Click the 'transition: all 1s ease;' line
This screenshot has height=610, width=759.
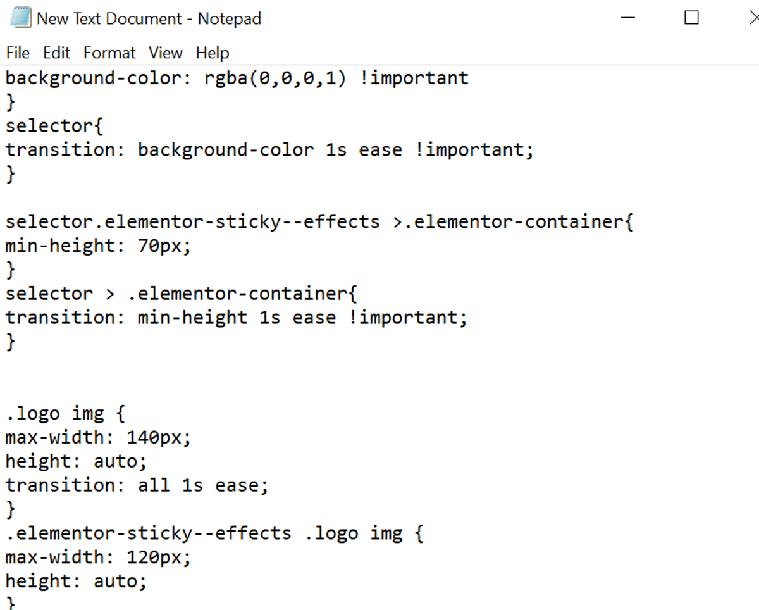(137, 486)
